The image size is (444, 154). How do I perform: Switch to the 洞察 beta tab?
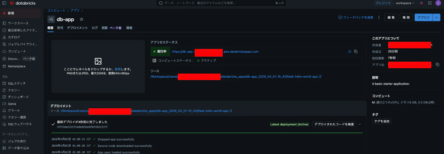tap(112, 28)
